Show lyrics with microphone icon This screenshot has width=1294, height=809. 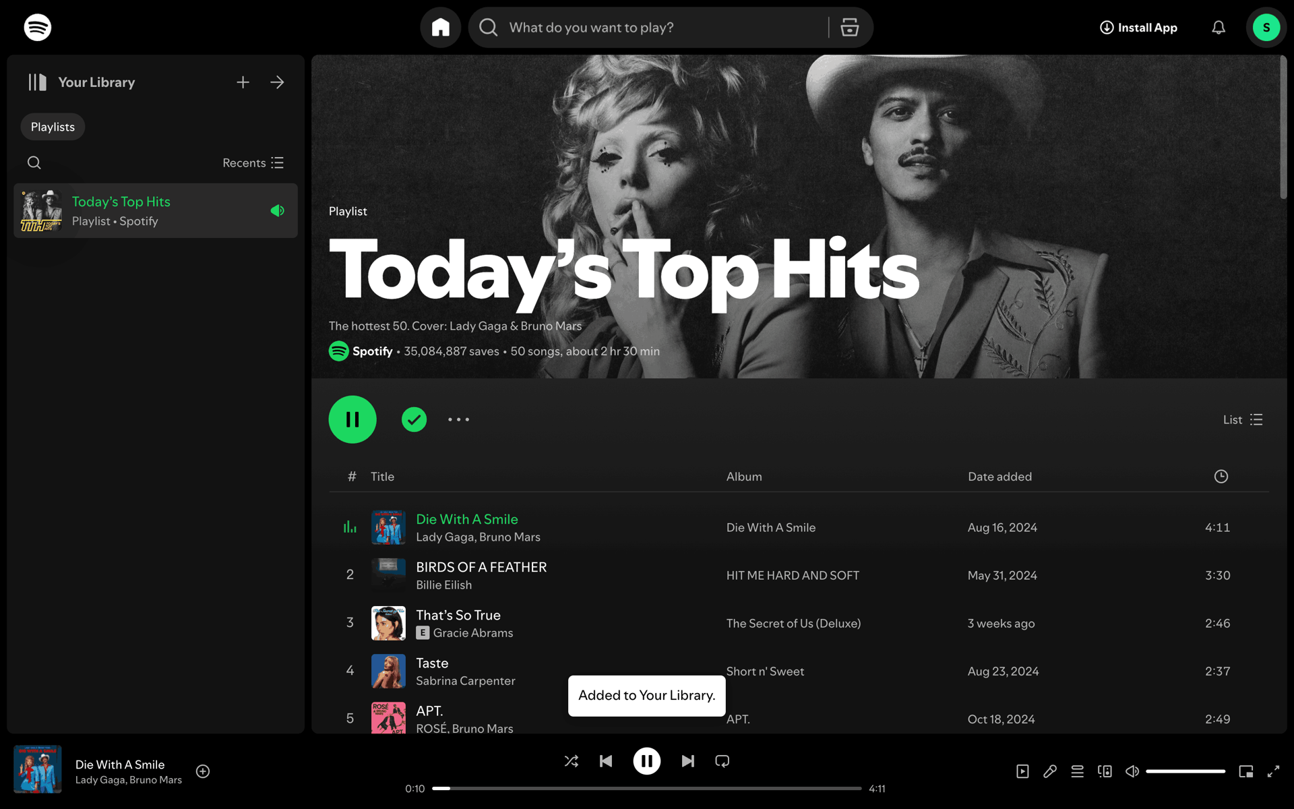tap(1050, 771)
